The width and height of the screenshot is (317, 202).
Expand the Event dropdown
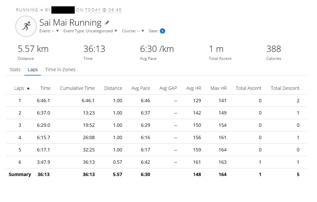pos(49,31)
